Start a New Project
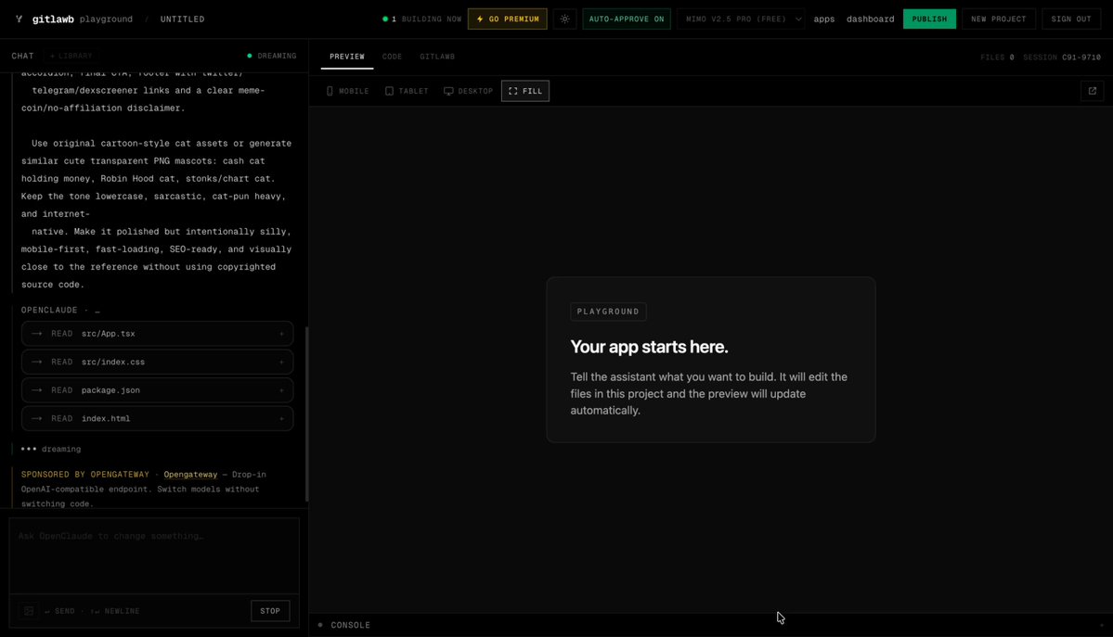This screenshot has width=1113, height=637. pyautogui.click(x=998, y=19)
